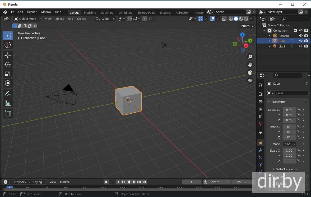Choose the Add Cube tool
Image resolution: width=311 pixels, height=197 pixels.
coord(8,114)
